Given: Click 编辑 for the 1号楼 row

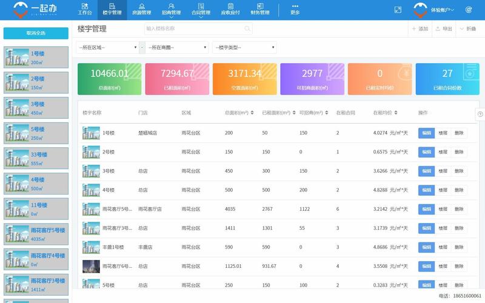Looking at the screenshot, I should tap(426, 133).
